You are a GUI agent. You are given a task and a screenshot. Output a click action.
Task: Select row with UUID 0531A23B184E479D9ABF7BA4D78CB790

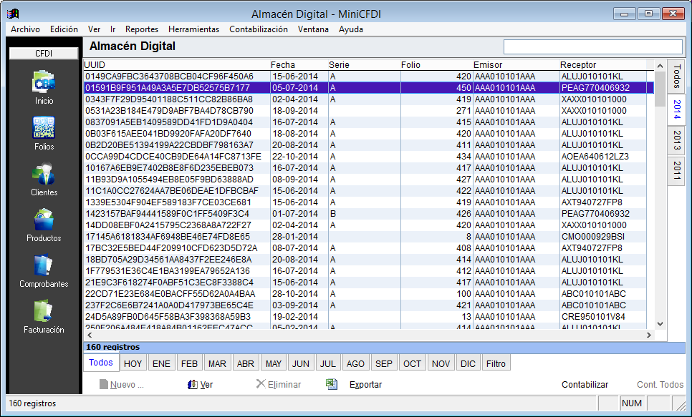(368, 111)
